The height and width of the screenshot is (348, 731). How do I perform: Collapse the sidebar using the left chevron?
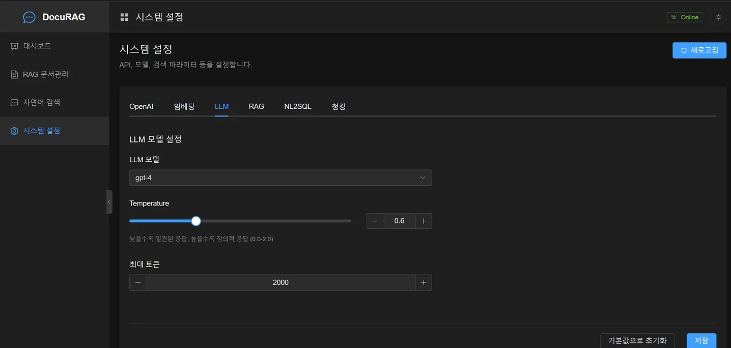[x=109, y=201]
